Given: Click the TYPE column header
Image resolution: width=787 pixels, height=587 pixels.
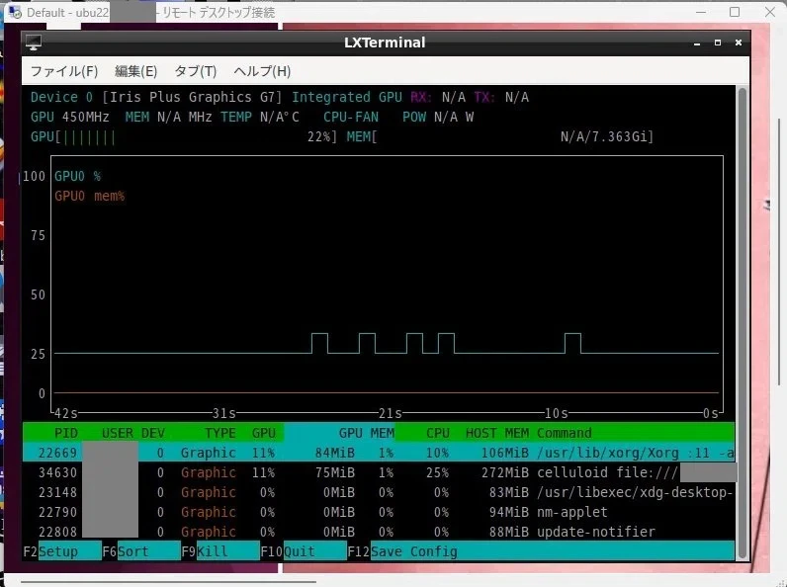Looking at the screenshot, I should pos(219,433).
